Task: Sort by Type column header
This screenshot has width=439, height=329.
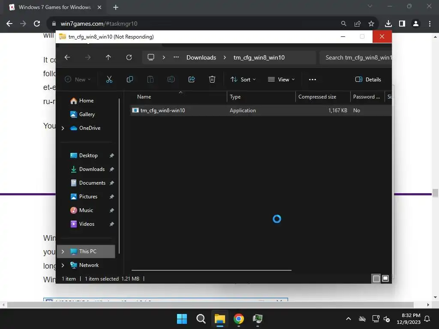Action: tap(261, 97)
